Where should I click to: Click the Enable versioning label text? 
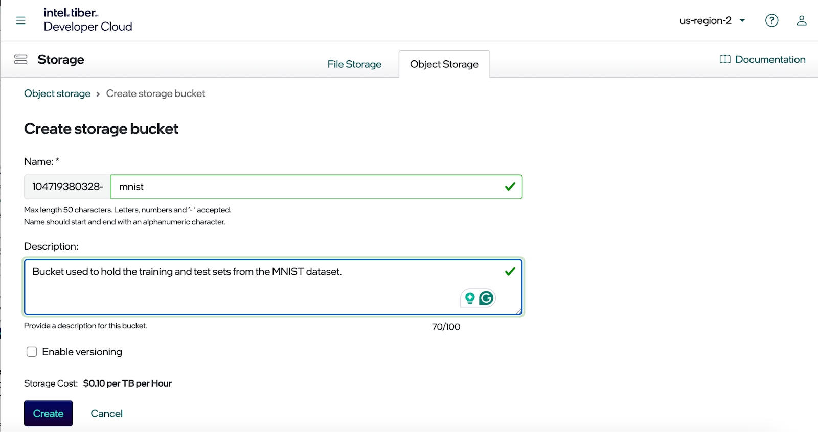coord(82,352)
